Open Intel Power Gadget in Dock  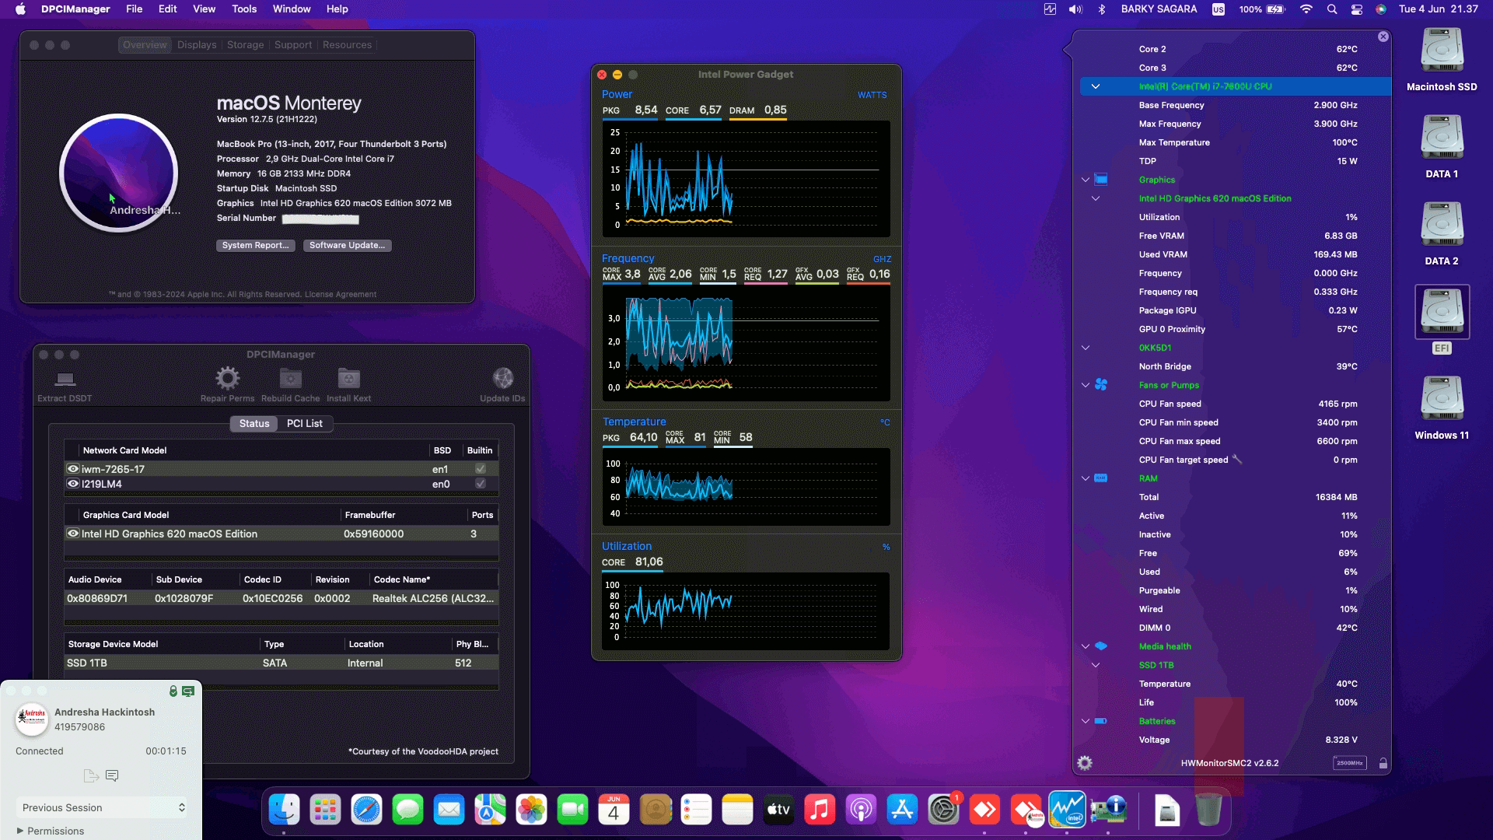click(x=1067, y=810)
